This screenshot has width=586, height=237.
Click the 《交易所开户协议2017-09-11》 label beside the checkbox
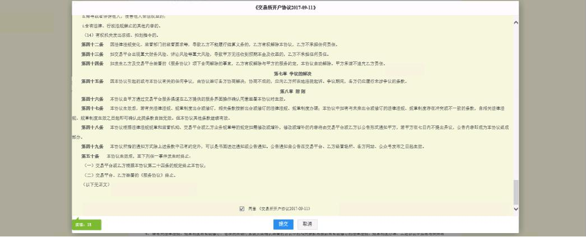(285, 208)
